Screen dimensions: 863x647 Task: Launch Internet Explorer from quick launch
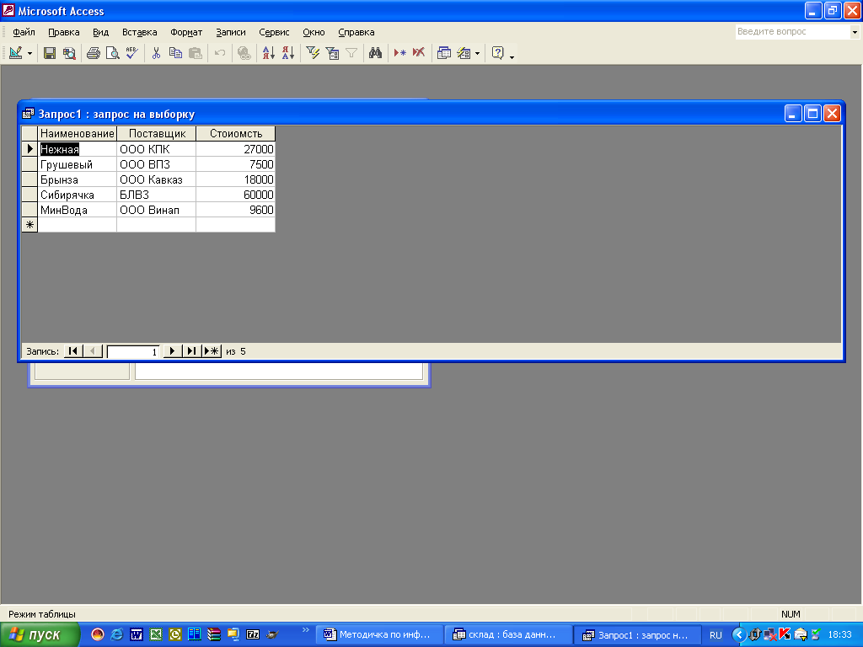pyautogui.click(x=117, y=634)
